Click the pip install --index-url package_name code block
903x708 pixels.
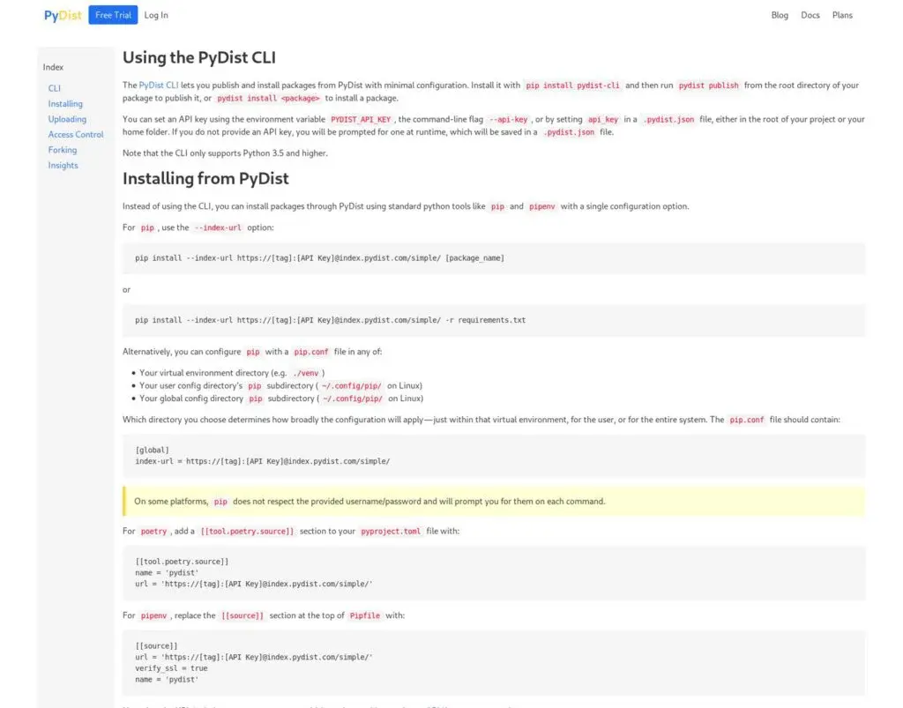pyautogui.click(x=494, y=257)
